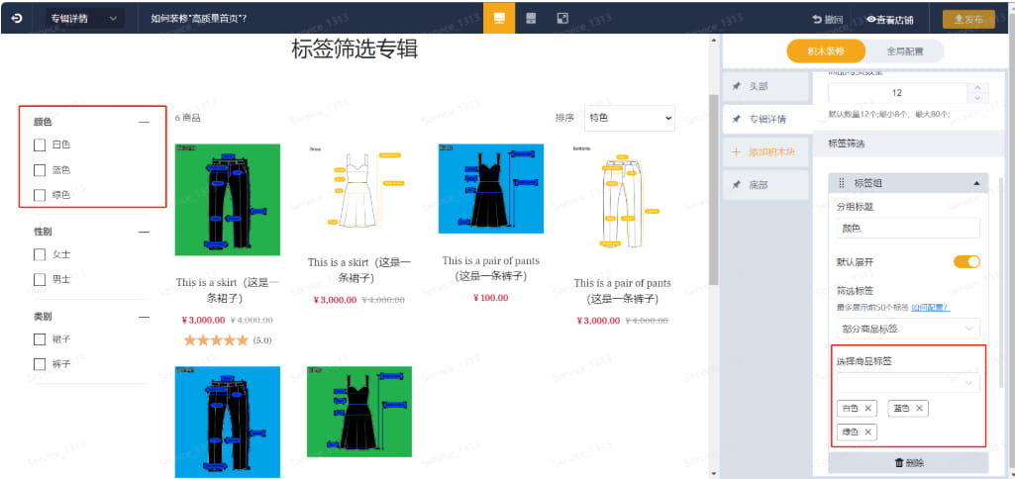Select the 积木装修 tab
Viewport: 1015px width, 479px height.
pos(825,51)
